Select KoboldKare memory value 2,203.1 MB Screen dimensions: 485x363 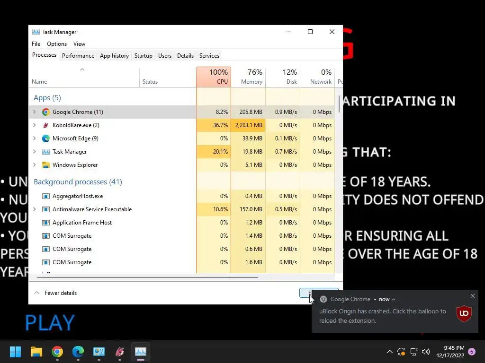coord(249,125)
